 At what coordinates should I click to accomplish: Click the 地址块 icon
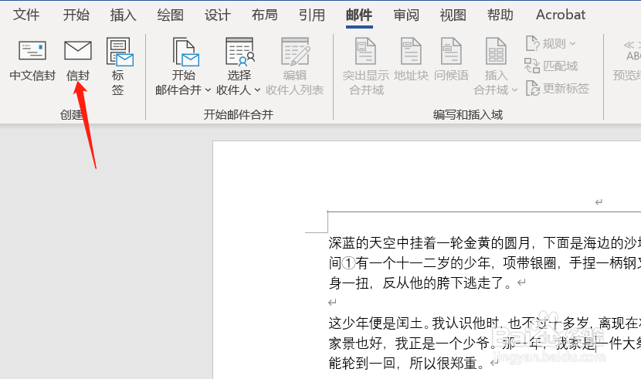coord(411,51)
